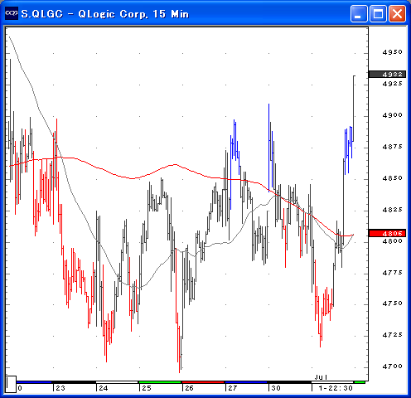Select the 24 date label on the time axis
The width and height of the screenshot is (411, 398).
(x=104, y=388)
